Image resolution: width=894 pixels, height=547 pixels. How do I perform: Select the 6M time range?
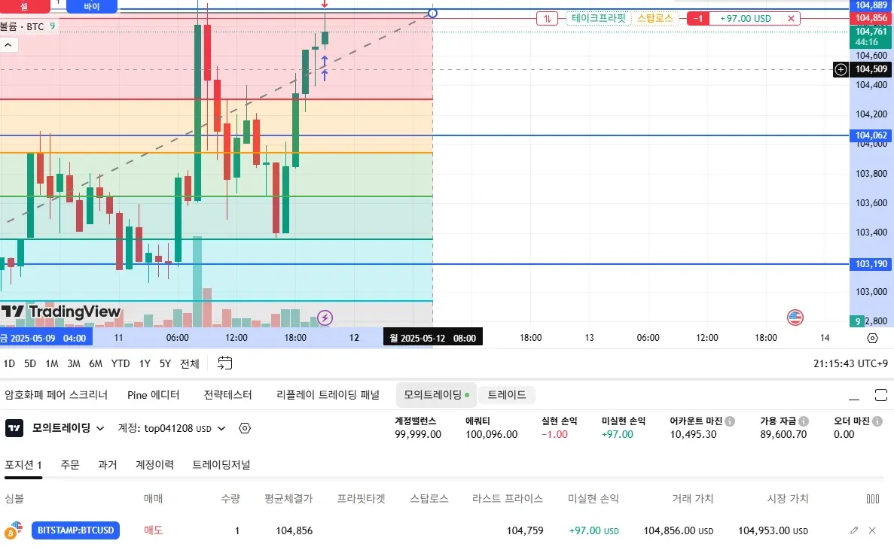tap(96, 363)
